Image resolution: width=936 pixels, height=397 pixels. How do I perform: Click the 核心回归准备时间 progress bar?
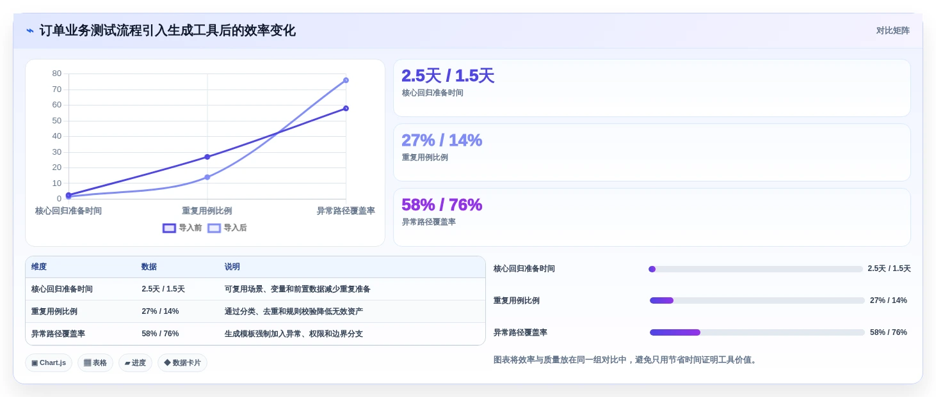click(756, 269)
